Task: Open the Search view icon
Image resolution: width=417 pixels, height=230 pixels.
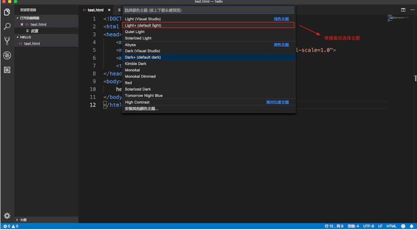Action: point(7,26)
